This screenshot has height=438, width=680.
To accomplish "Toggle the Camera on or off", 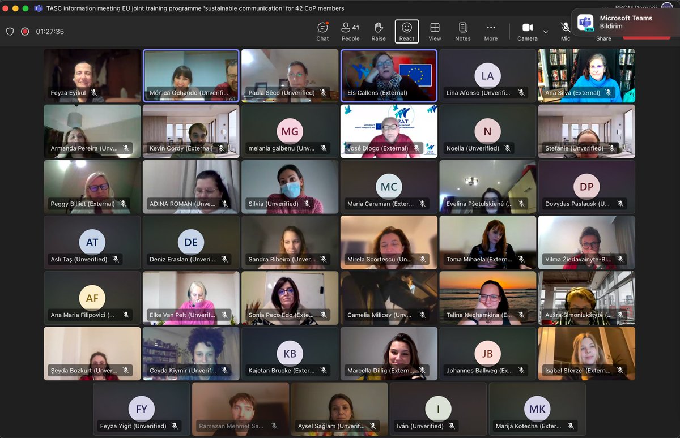I will click(x=528, y=32).
